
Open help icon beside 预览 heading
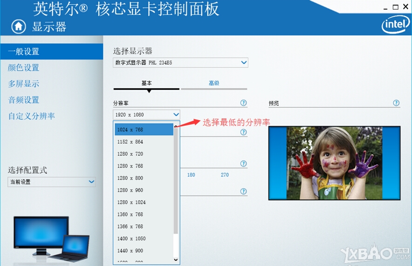click(396, 102)
